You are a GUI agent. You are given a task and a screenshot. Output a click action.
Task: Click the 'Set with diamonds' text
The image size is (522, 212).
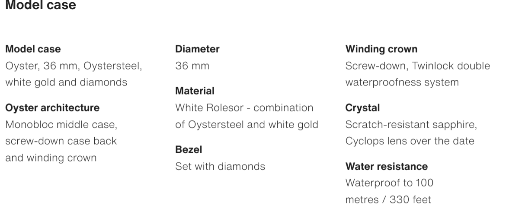(220, 166)
